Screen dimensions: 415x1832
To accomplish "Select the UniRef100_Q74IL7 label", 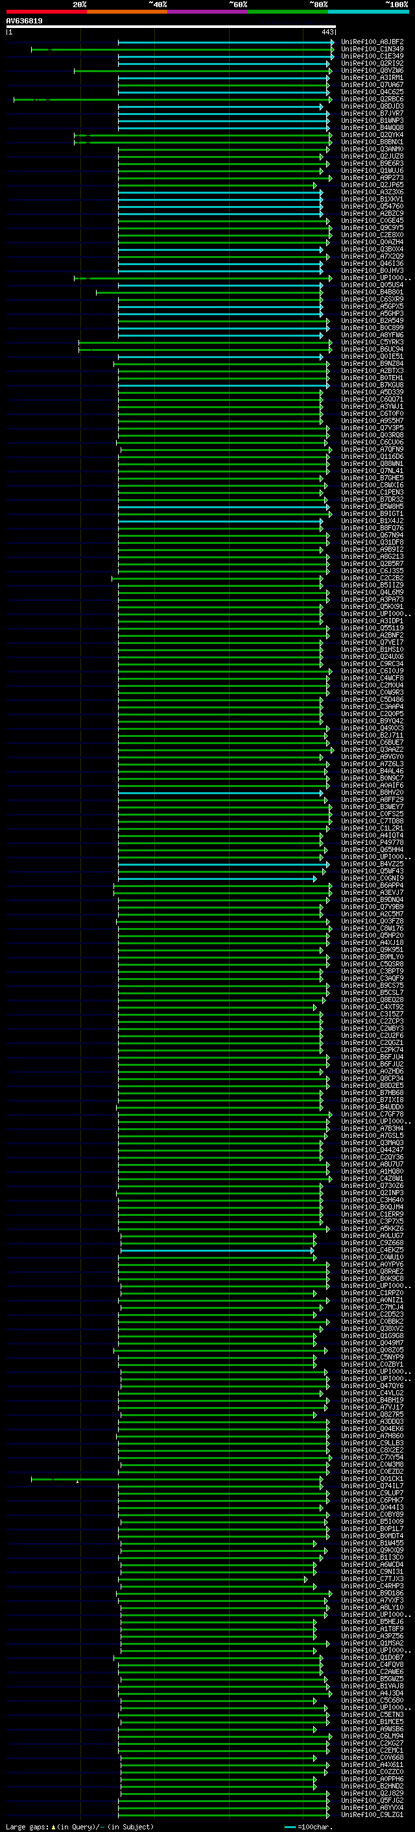I will [372, 1486].
